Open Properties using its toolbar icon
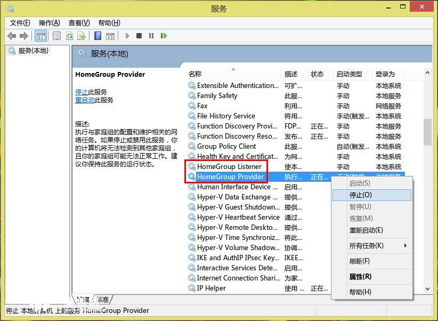 coord(56,36)
